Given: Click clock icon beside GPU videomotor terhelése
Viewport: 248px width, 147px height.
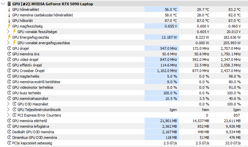Looking at the screenshot, I should tap(9, 87).
